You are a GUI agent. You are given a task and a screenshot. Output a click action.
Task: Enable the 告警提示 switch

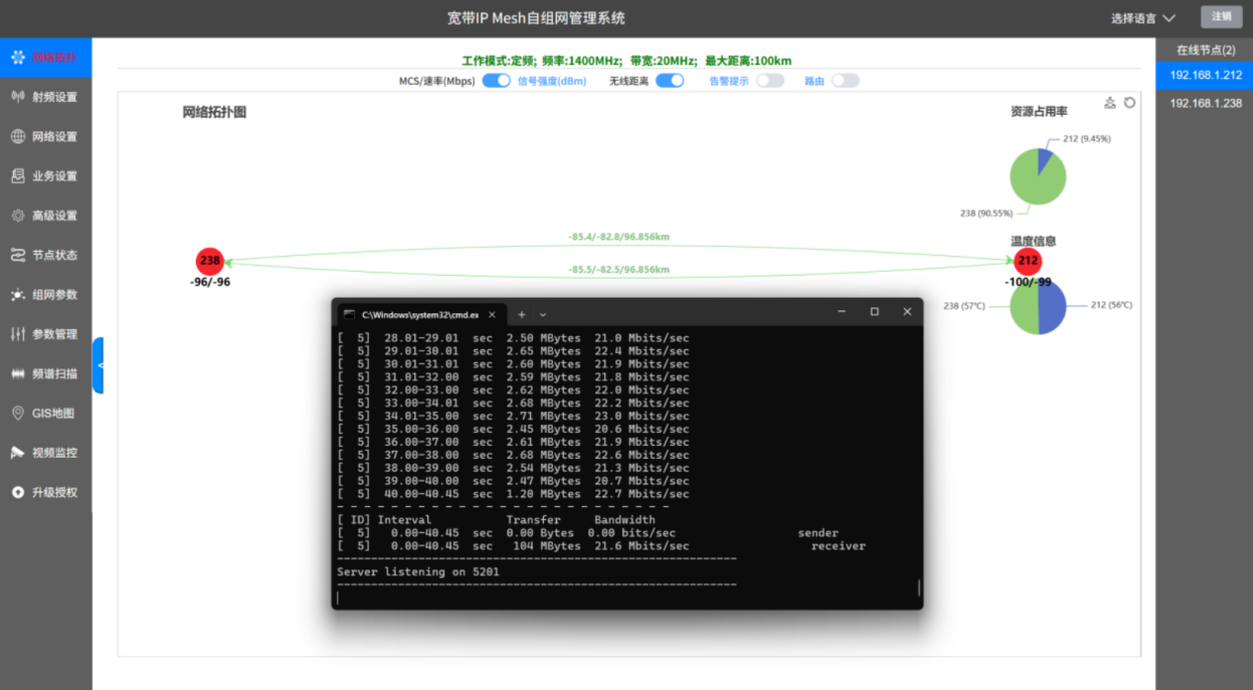click(x=770, y=81)
